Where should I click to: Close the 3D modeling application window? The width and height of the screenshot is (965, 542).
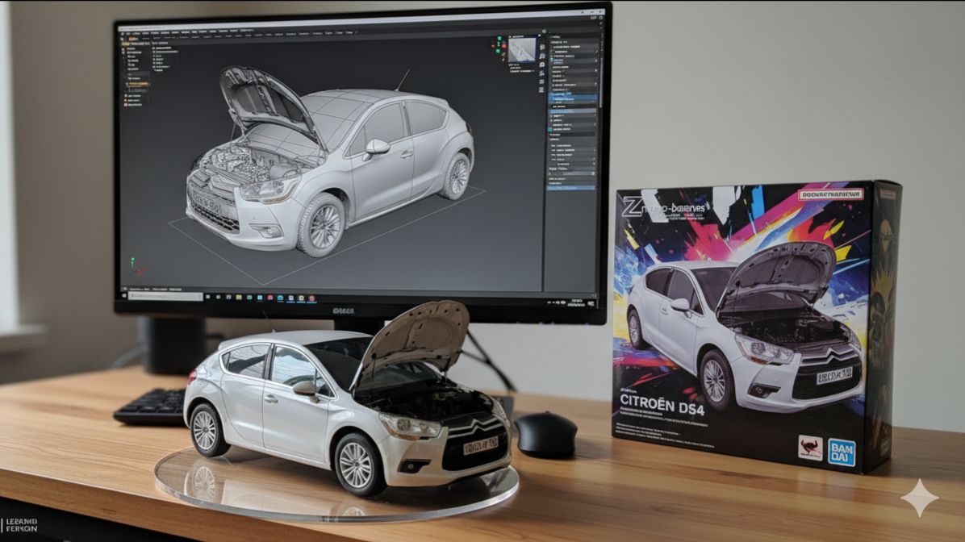click(600, 11)
